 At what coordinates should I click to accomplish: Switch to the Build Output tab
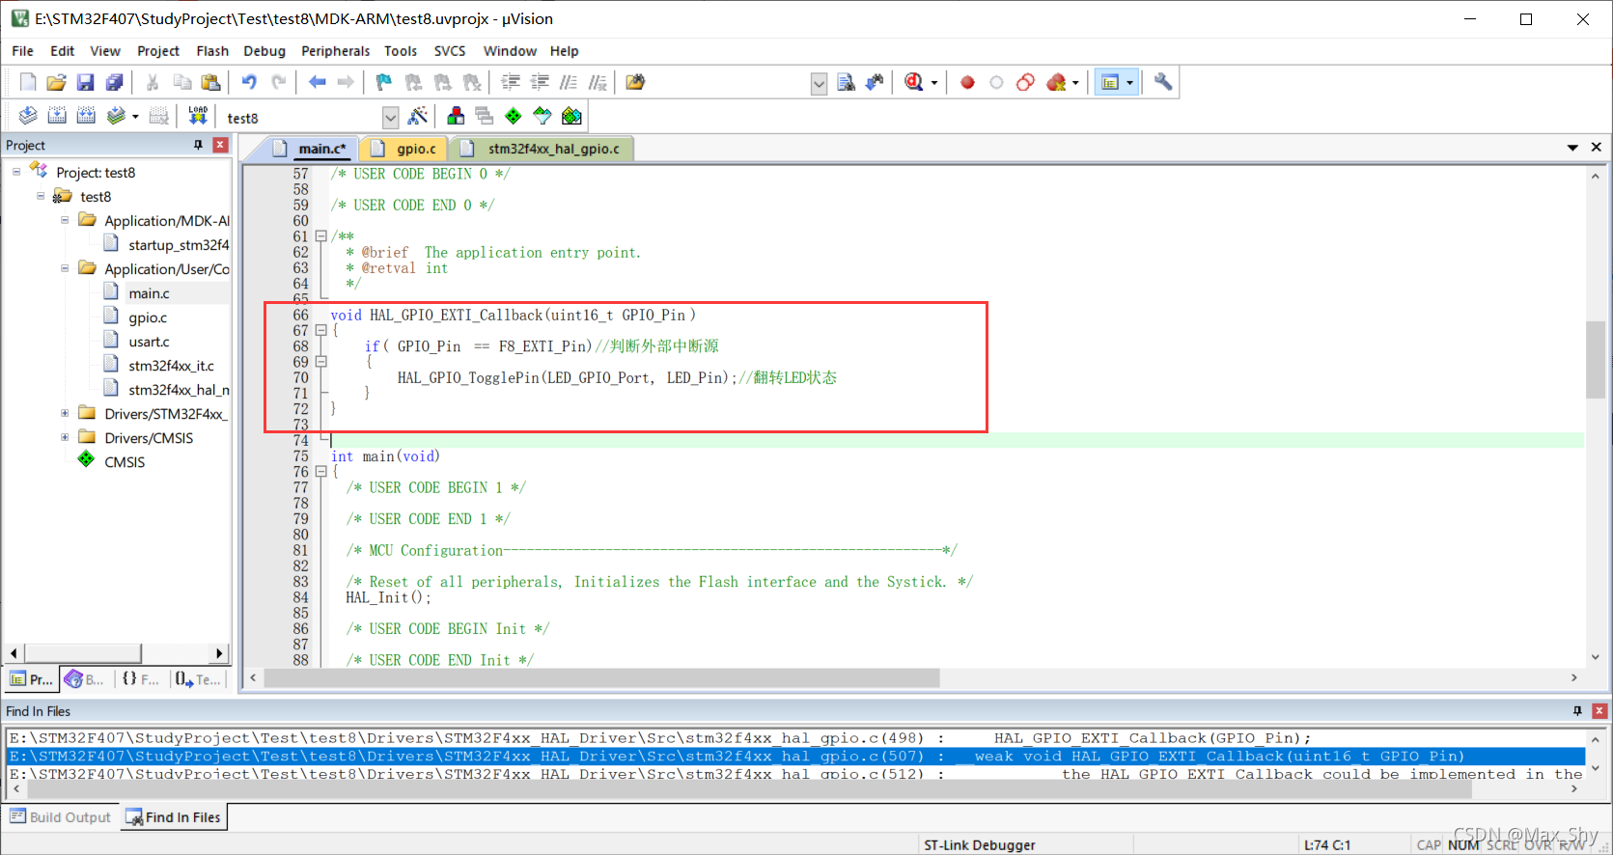click(61, 817)
